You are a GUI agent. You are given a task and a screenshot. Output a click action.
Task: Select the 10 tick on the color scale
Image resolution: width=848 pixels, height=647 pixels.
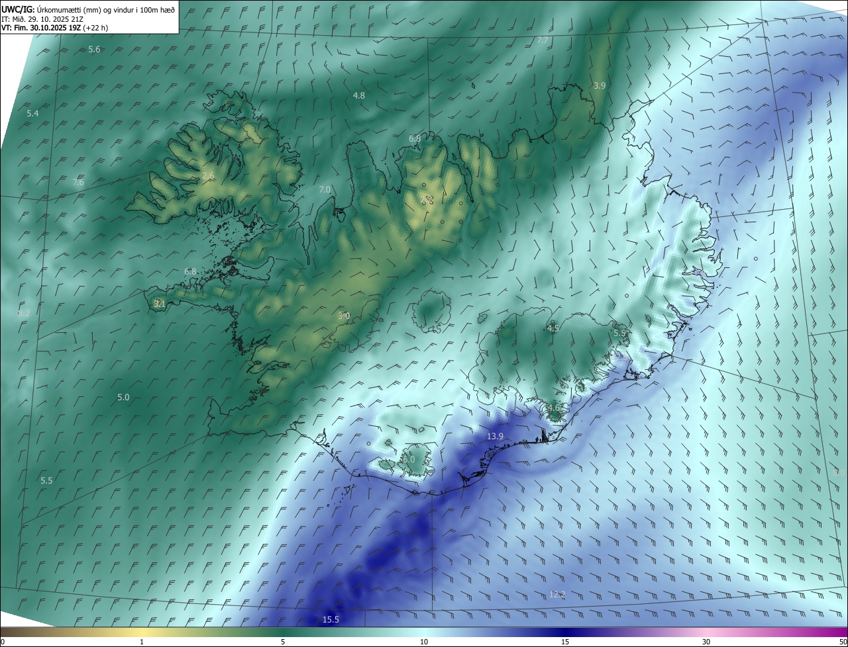424,642
